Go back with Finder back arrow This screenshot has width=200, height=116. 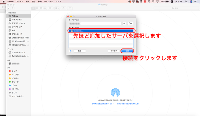pos(9,8)
